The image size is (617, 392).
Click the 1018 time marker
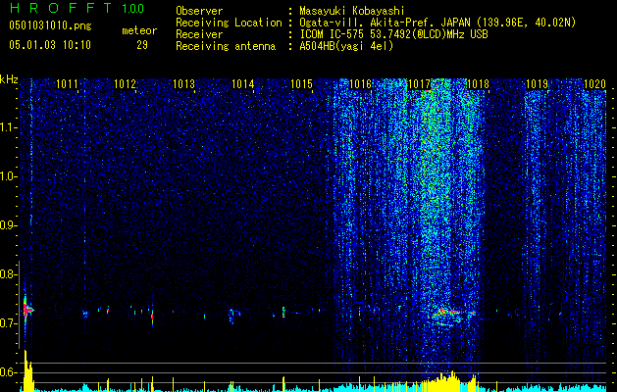(x=478, y=83)
